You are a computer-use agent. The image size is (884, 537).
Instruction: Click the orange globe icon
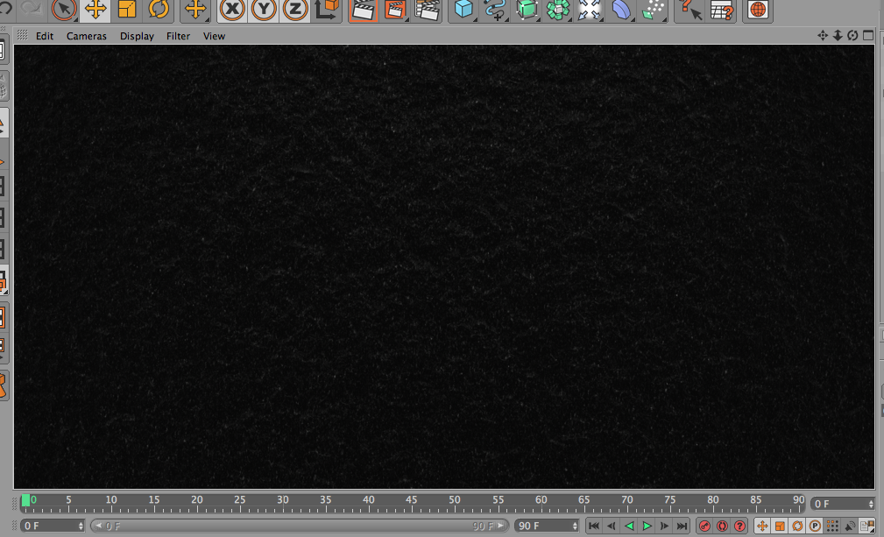pos(758,10)
